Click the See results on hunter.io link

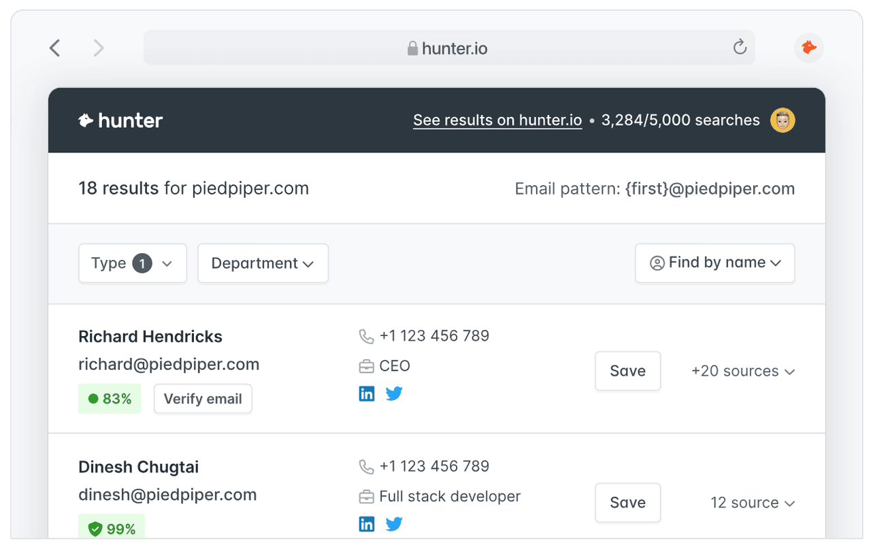(x=497, y=120)
